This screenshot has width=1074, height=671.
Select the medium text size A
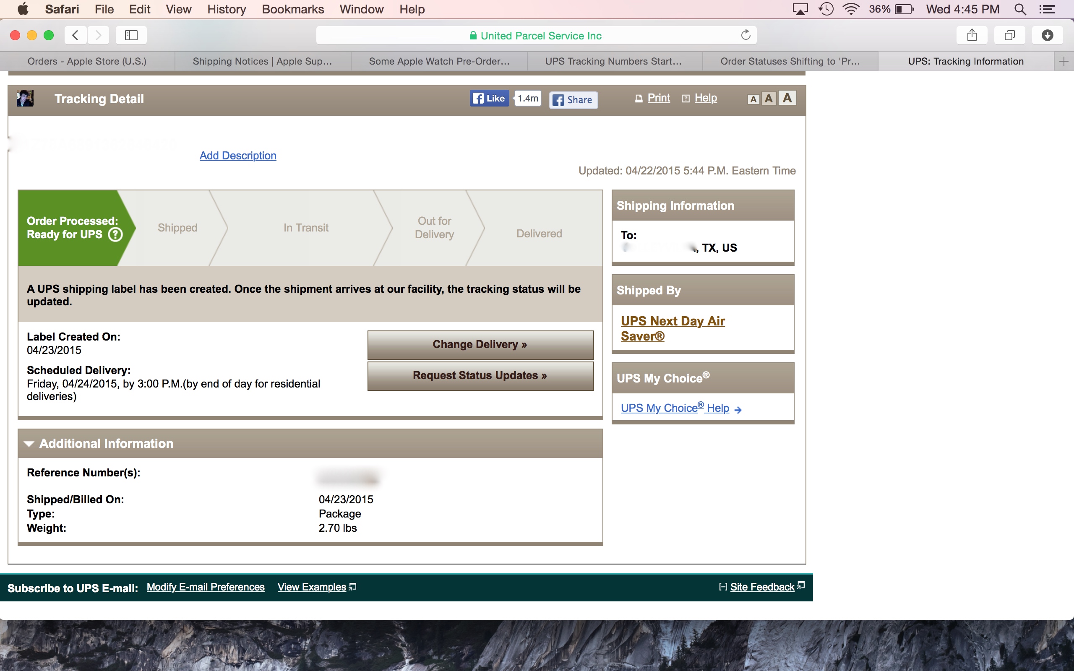click(x=769, y=99)
